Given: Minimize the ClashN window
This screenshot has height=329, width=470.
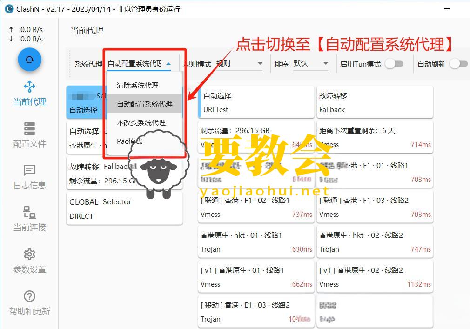Looking at the screenshot, I should click(x=447, y=9).
